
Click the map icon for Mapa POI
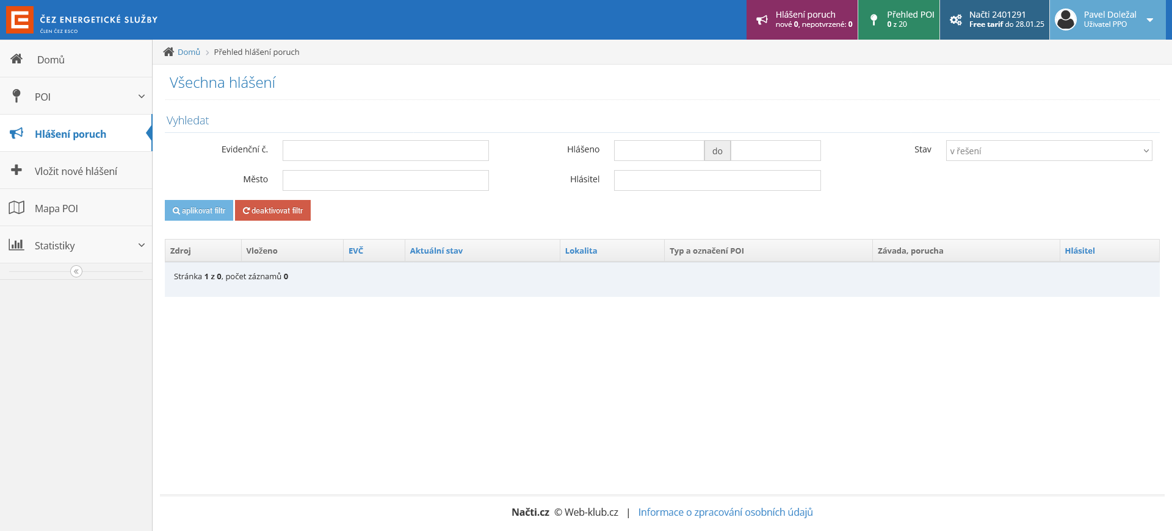click(x=16, y=208)
